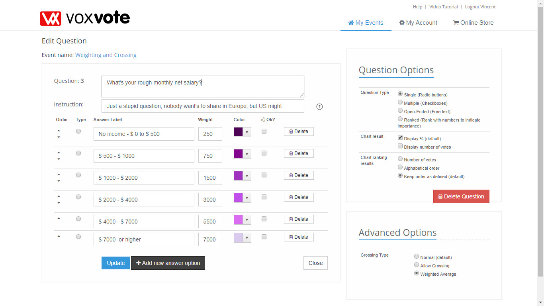
Task: Check Ok? box for '$ 500 - $ 1000'
Action: tap(264, 153)
